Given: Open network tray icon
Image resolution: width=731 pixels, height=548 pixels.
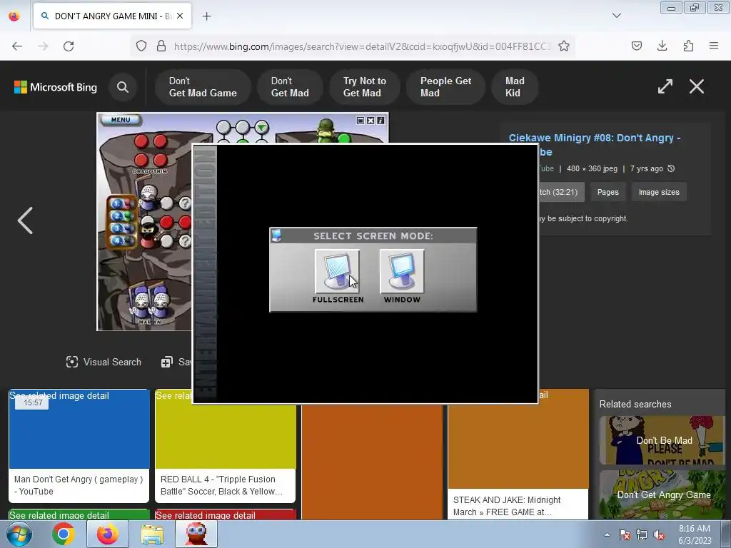Looking at the screenshot, I should [x=642, y=534].
